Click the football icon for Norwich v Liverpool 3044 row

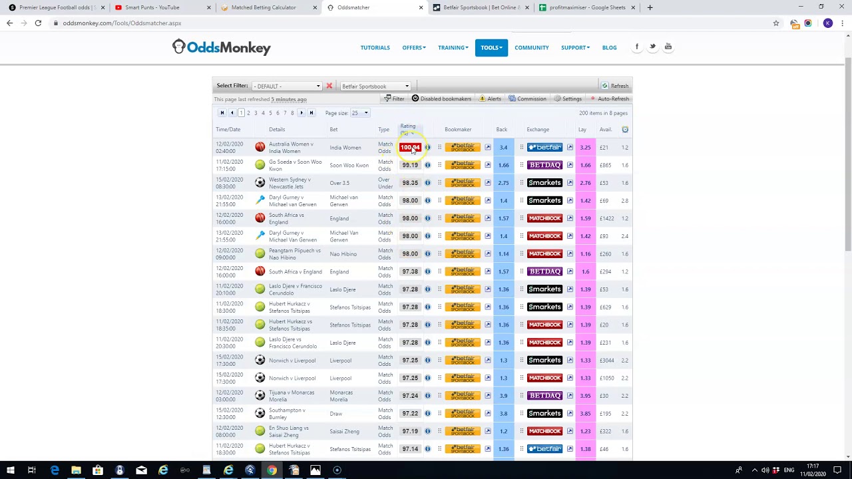(x=260, y=361)
